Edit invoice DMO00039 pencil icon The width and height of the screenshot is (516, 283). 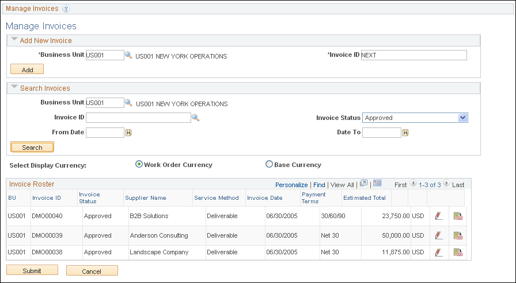tap(438, 235)
